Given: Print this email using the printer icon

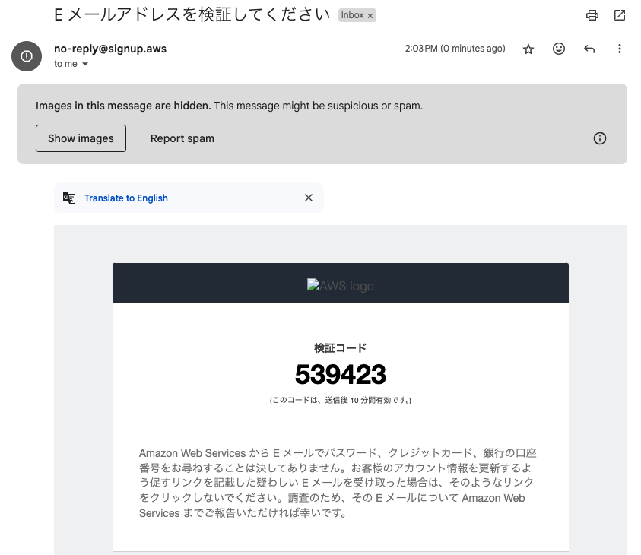Looking at the screenshot, I should [592, 15].
